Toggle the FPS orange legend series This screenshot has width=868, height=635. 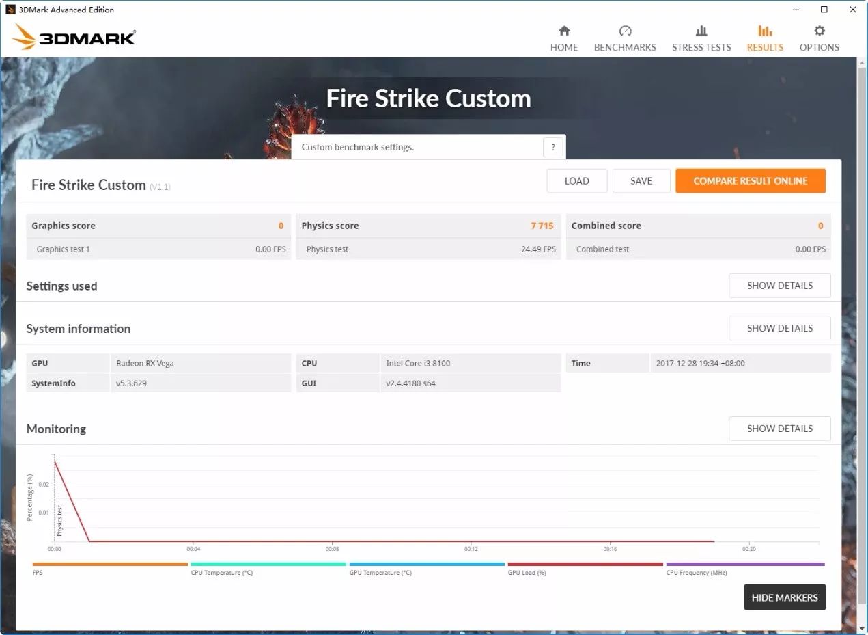click(x=109, y=565)
